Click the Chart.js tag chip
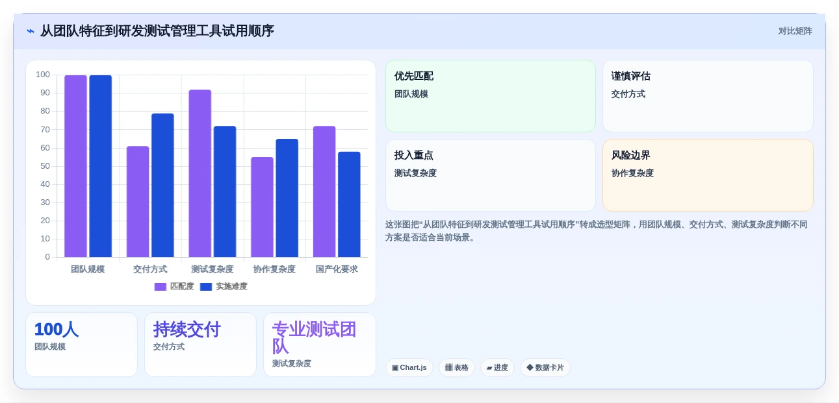839x403 pixels. click(409, 368)
